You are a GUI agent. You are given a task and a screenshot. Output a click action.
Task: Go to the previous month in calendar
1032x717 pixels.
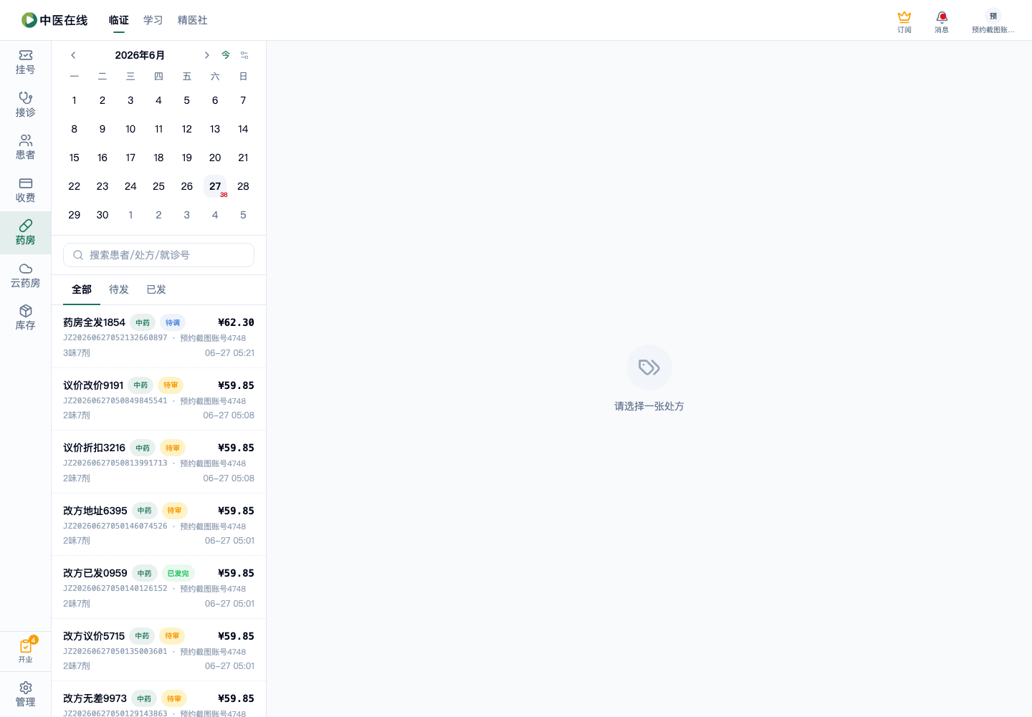(73, 55)
